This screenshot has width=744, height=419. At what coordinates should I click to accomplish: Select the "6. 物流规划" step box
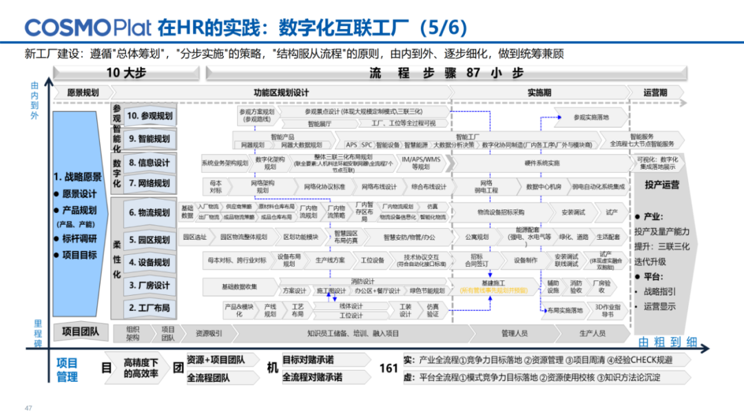(x=151, y=214)
